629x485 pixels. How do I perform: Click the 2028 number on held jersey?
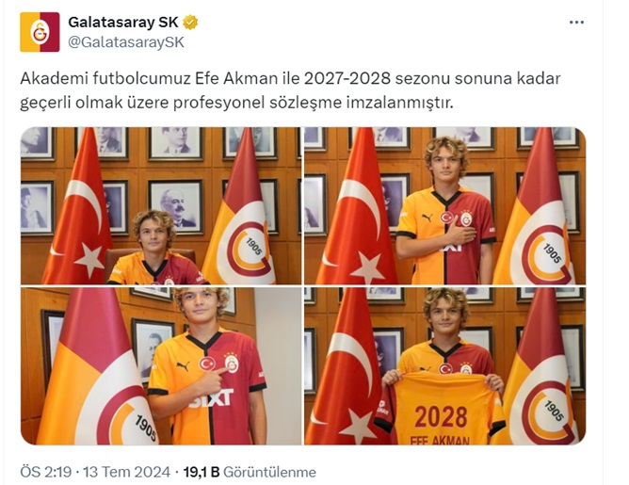click(x=442, y=417)
